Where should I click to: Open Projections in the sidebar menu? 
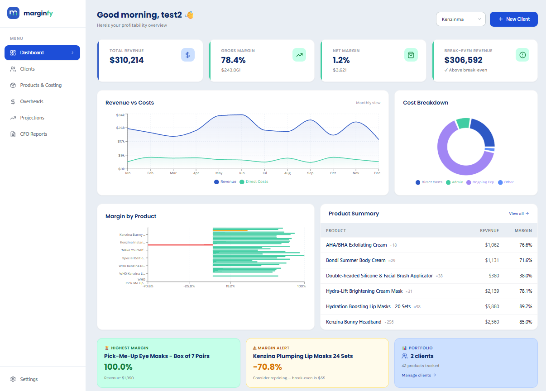42,118
